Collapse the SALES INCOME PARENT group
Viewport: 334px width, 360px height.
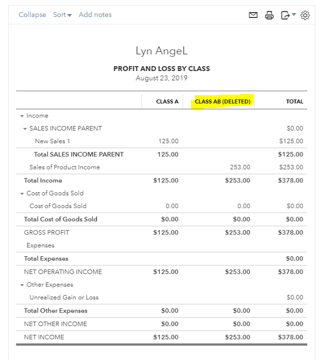point(25,129)
